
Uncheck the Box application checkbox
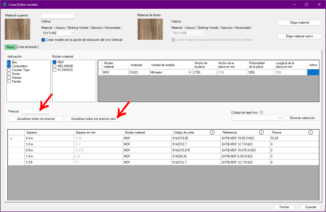coord(9,62)
